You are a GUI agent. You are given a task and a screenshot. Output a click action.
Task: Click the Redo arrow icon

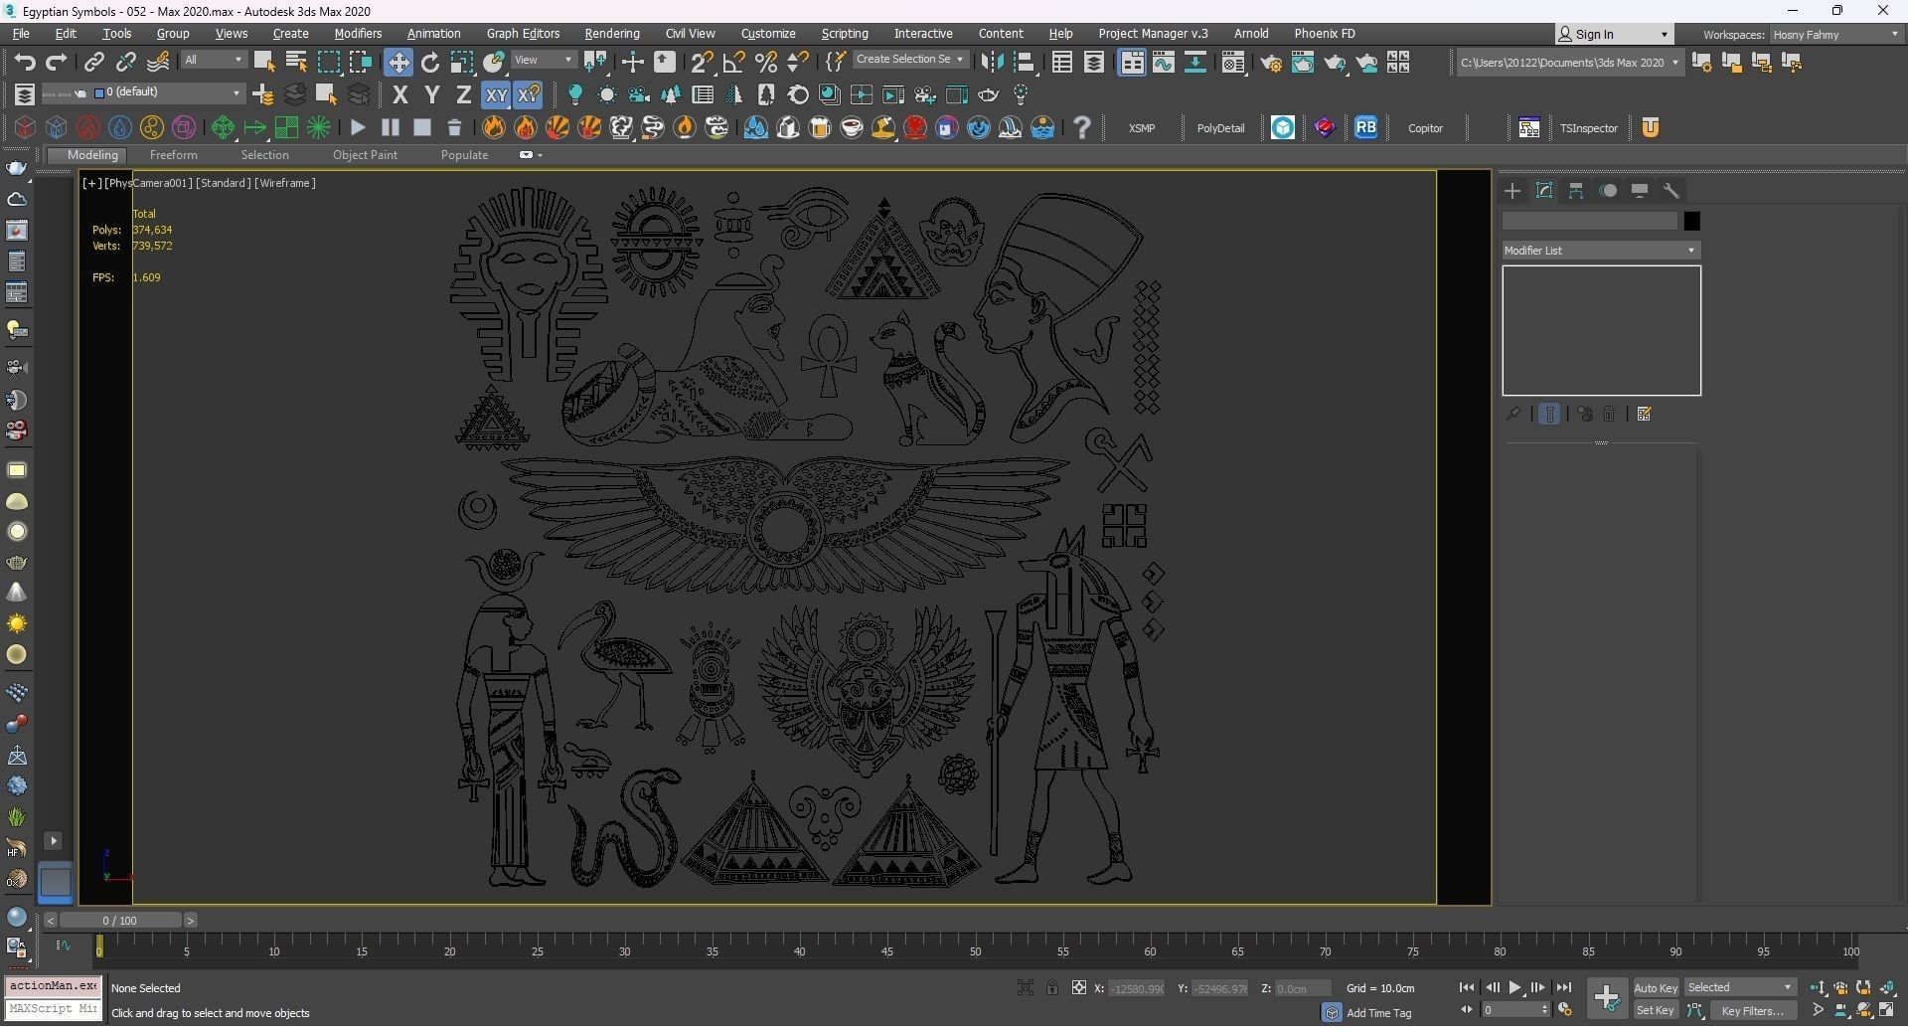[57, 62]
